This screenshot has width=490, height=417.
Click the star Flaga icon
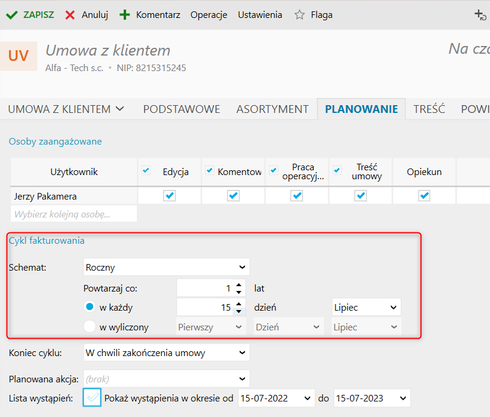(x=299, y=15)
